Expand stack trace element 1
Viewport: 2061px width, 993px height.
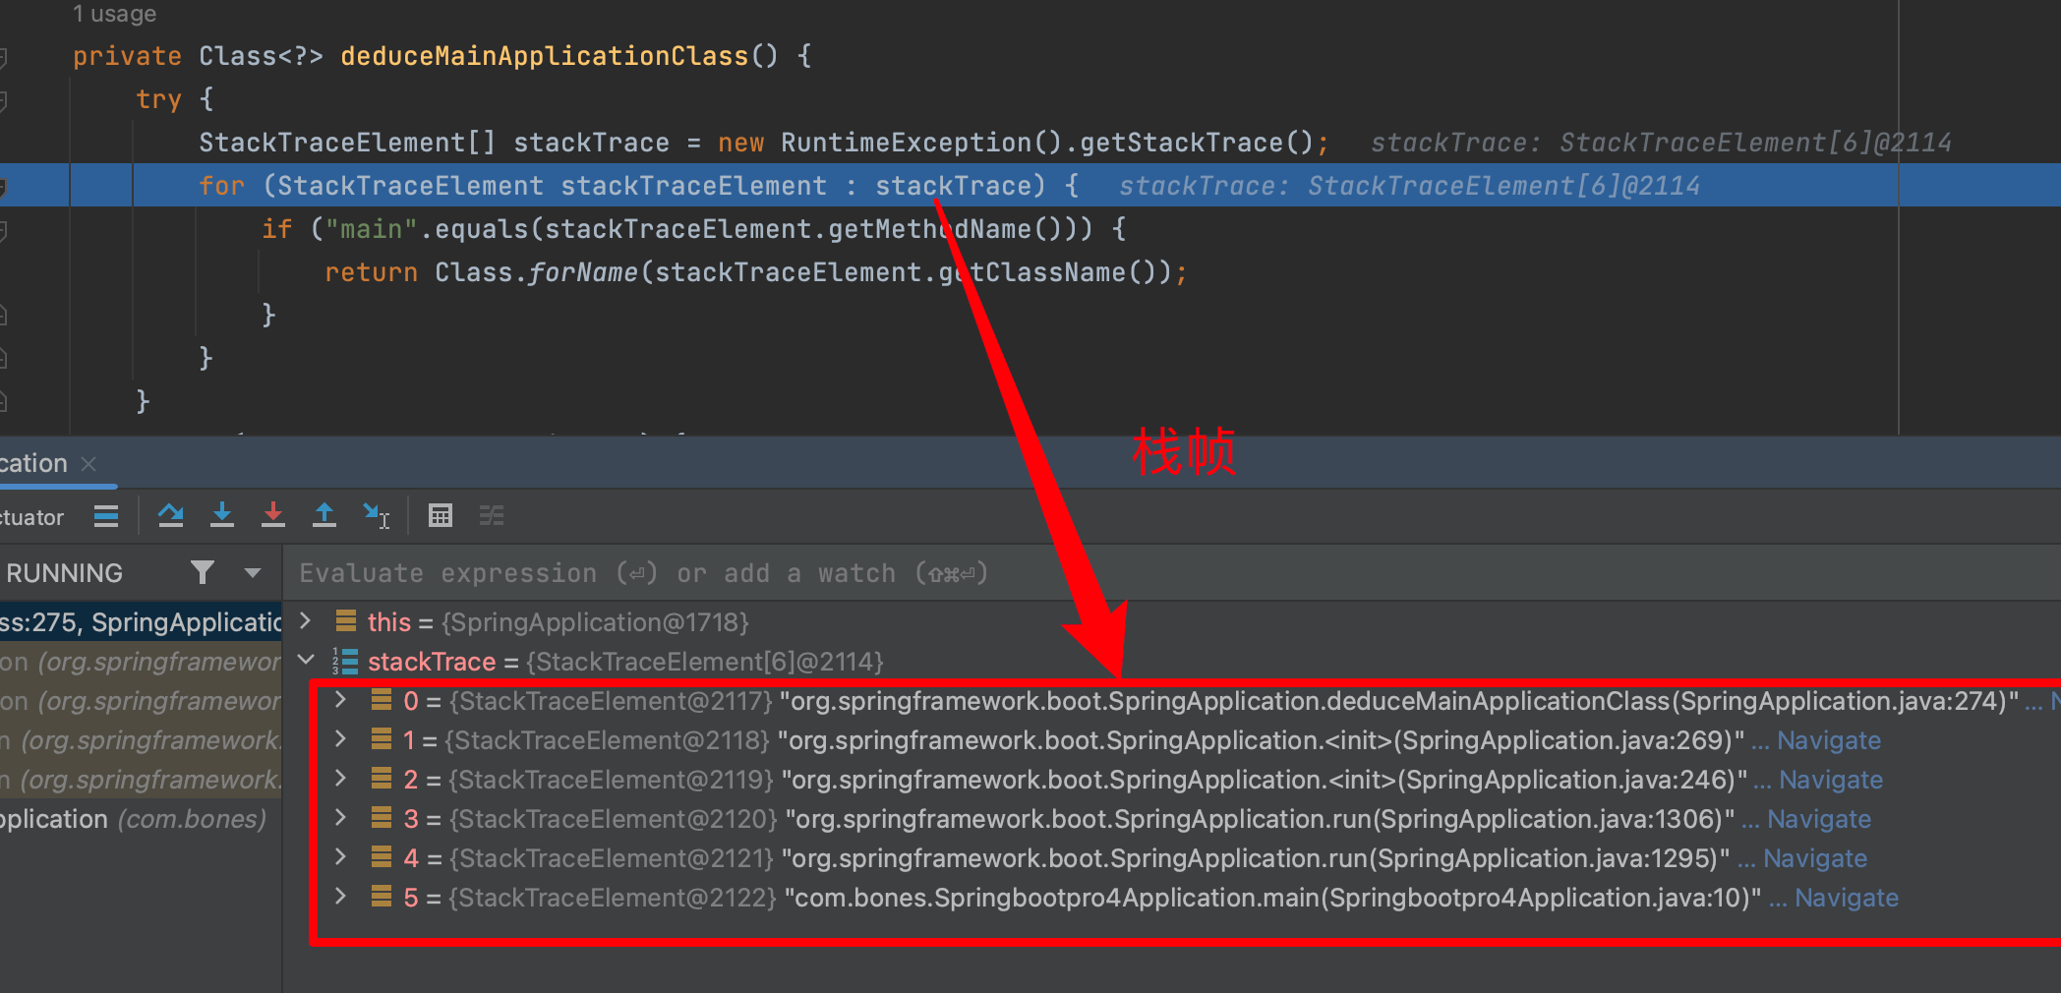(x=340, y=738)
